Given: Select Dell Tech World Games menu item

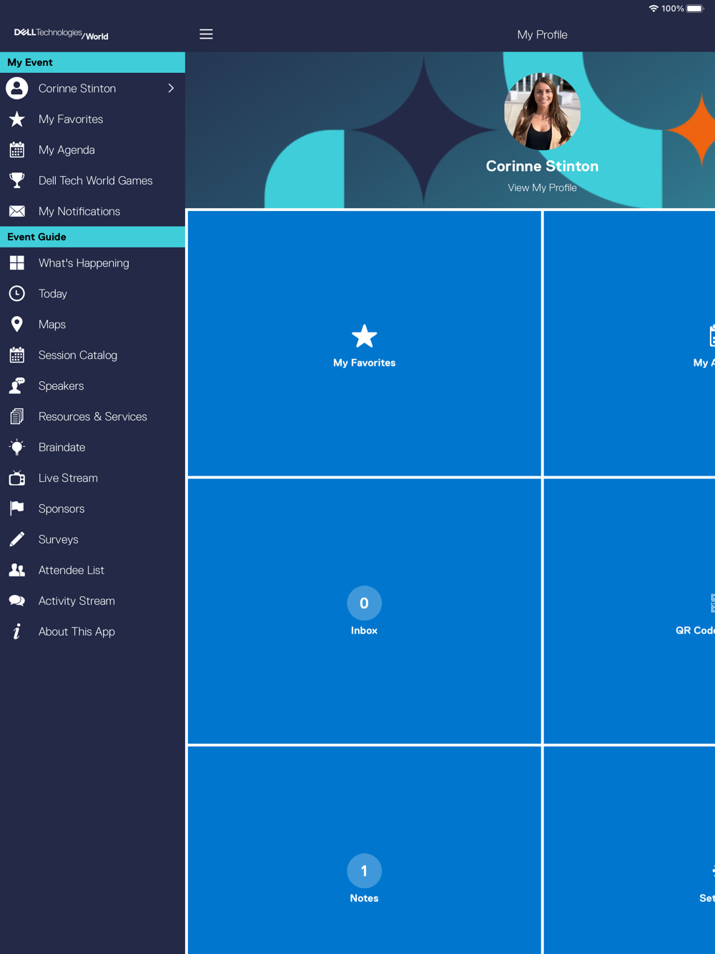Looking at the screenshot, I should pyautogui.click(x=92, y=180).
